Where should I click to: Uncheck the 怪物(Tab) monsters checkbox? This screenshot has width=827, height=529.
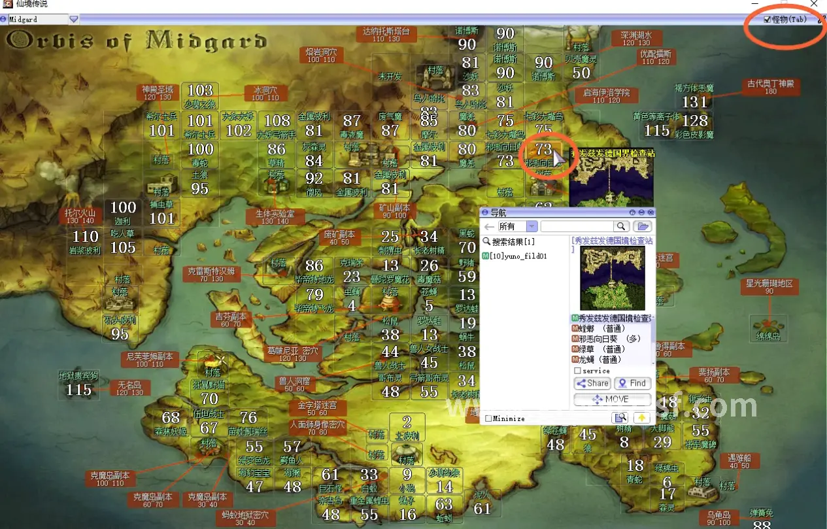click(x=768, y=20)
